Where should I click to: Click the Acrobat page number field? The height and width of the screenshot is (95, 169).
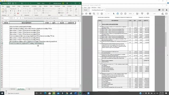point(106,14)
